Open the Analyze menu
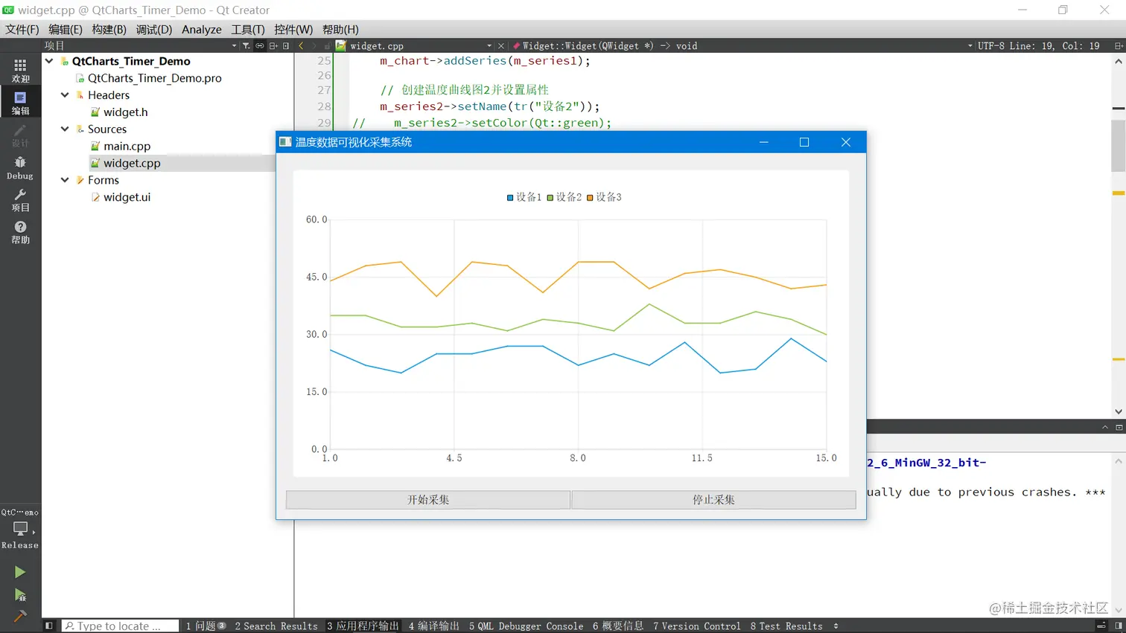 click(202, 29)
